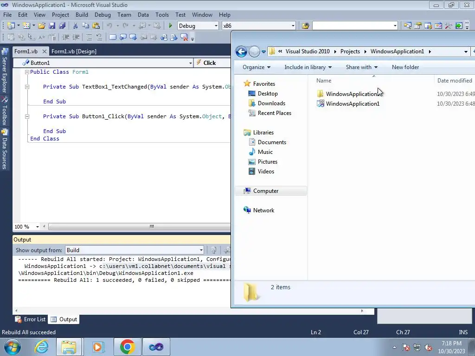
Task: Click the Undo arrow icon
Action: 109,26
